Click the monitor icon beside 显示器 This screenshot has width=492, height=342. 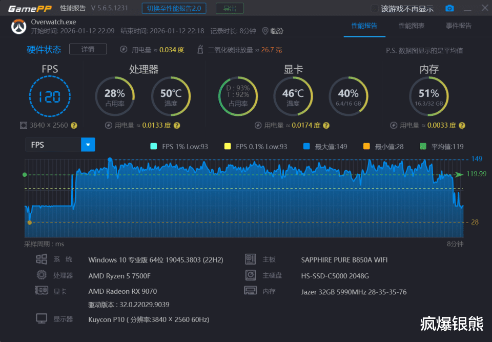(x=42, y=318)
